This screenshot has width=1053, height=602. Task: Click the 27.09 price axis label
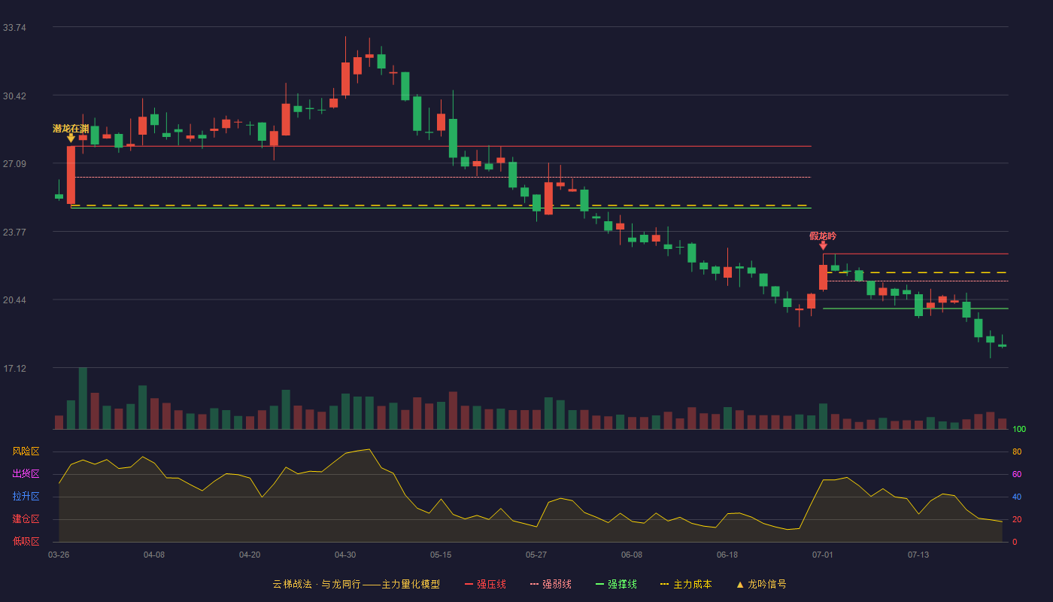point(14,164)
